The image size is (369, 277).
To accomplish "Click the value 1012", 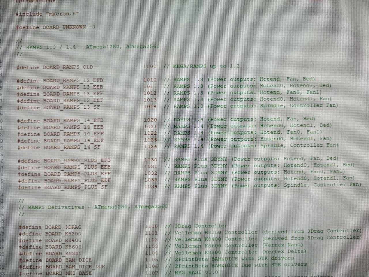I will coord(150,93).
